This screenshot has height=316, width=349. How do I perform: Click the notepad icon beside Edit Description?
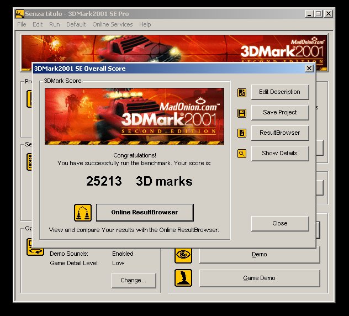click(242, 92)
